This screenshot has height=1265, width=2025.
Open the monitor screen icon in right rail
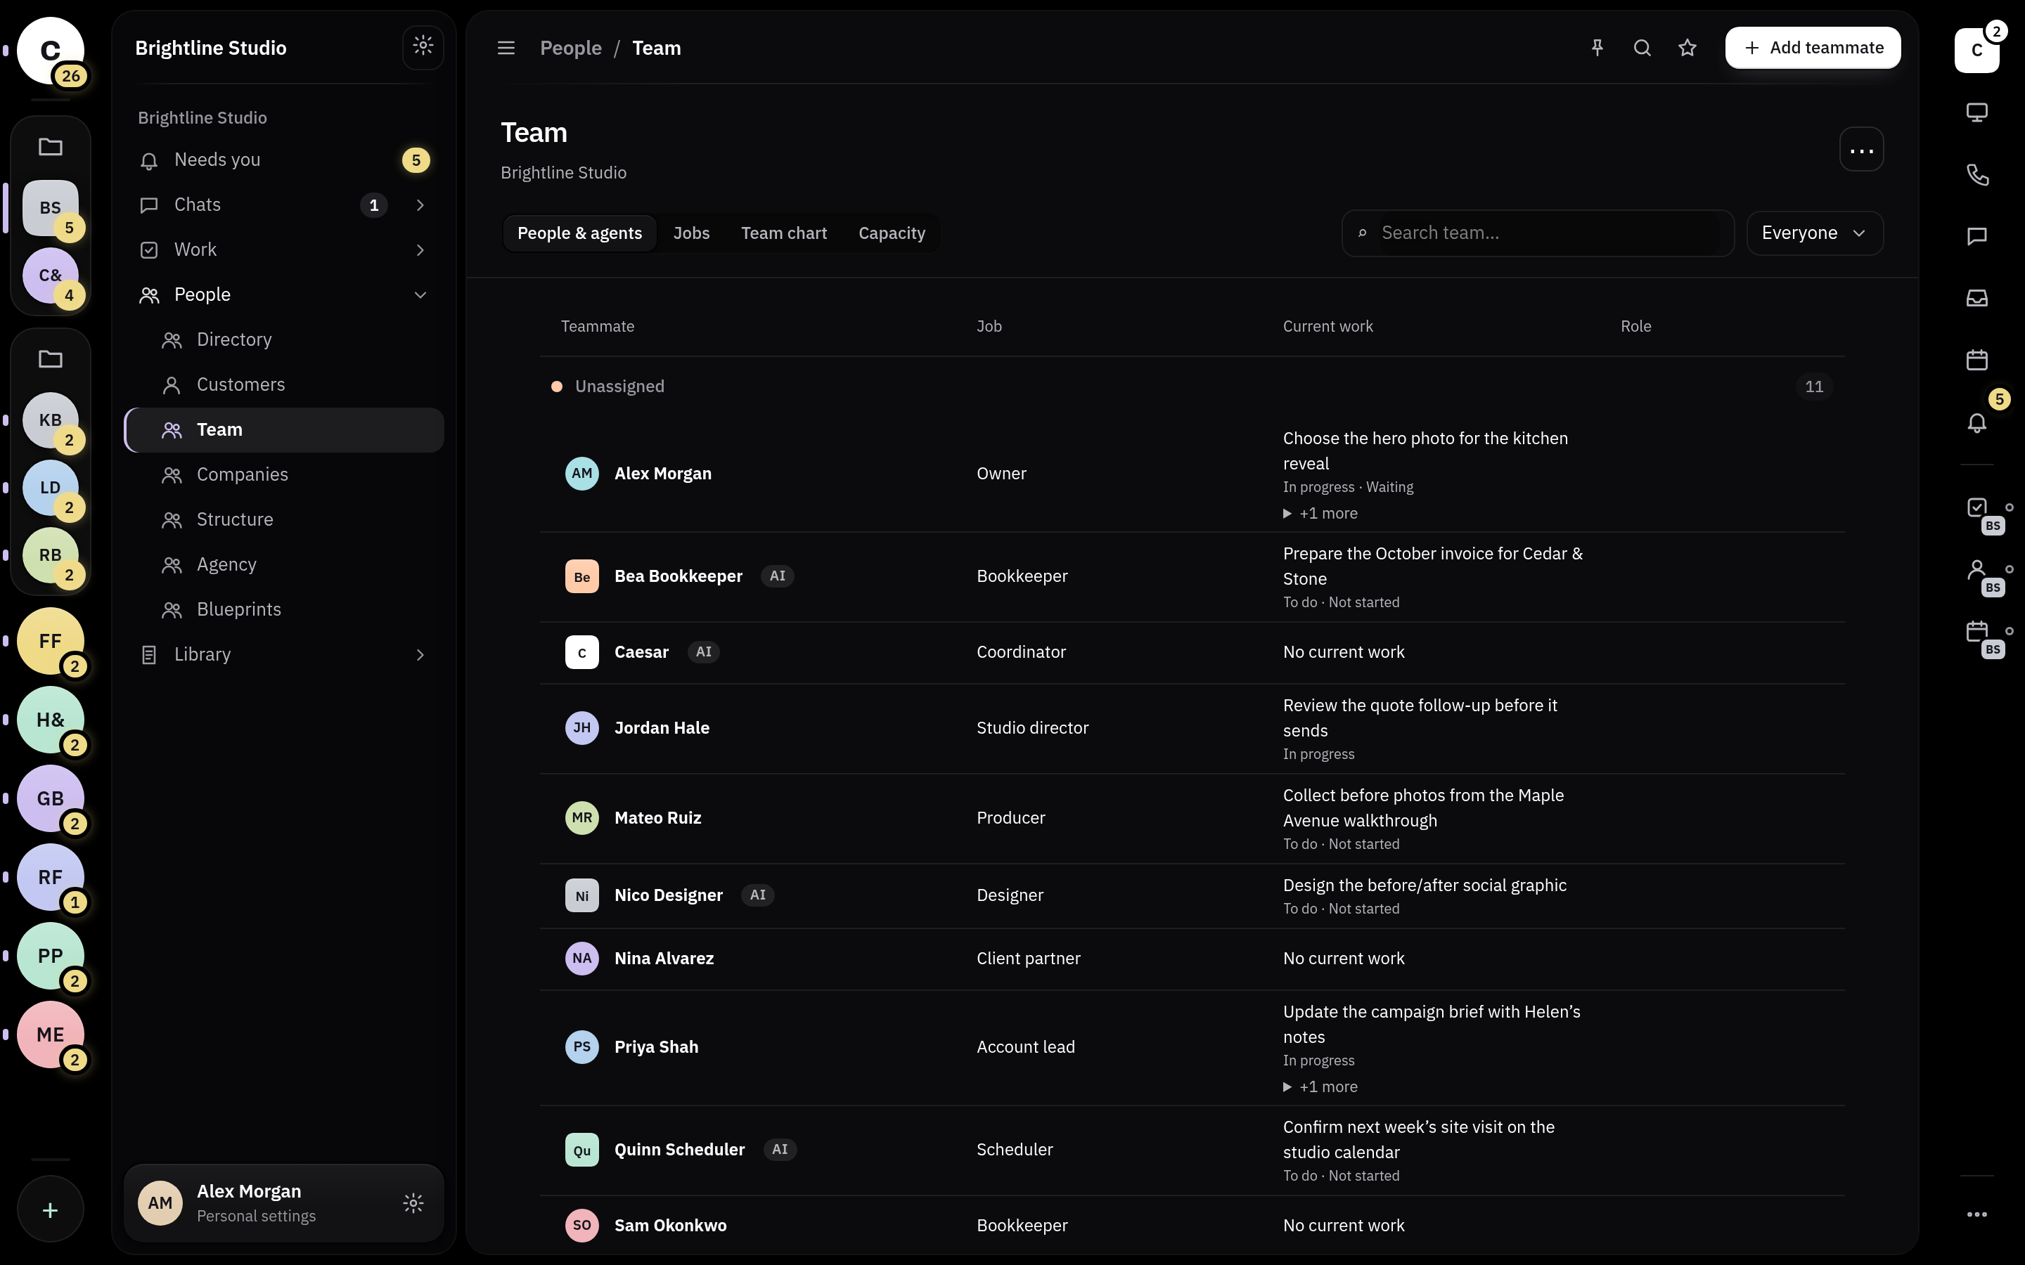point(1976,112)
